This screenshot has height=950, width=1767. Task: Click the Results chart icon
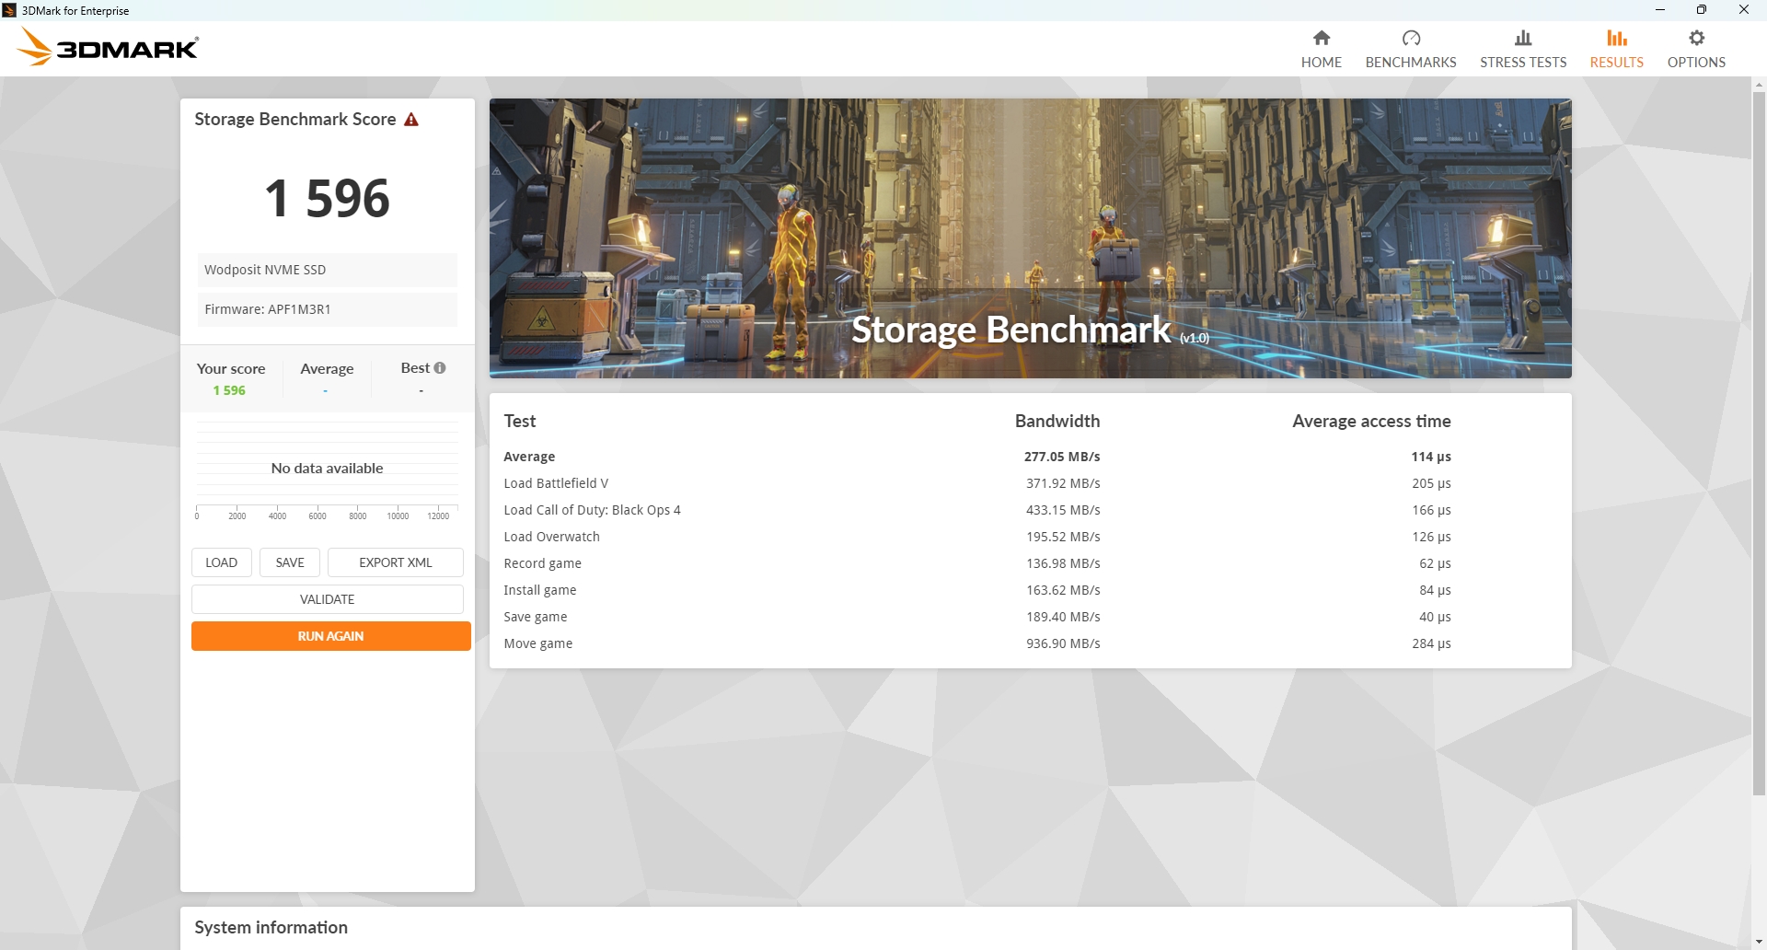(1616, 38)
